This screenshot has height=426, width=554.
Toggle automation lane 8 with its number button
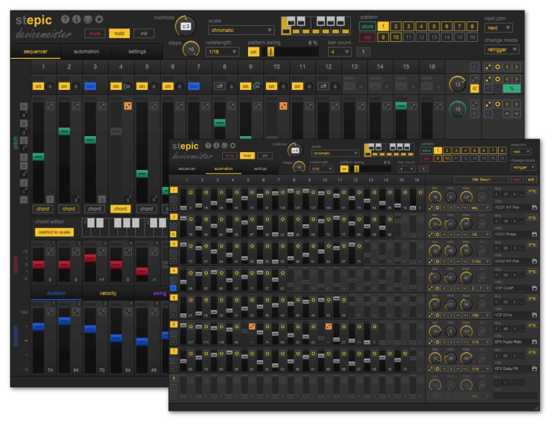174,378
